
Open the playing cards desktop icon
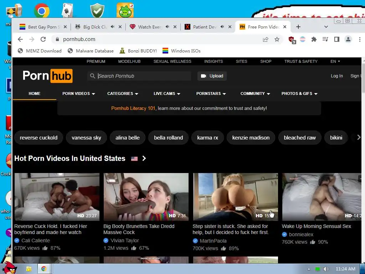(67, 11)
